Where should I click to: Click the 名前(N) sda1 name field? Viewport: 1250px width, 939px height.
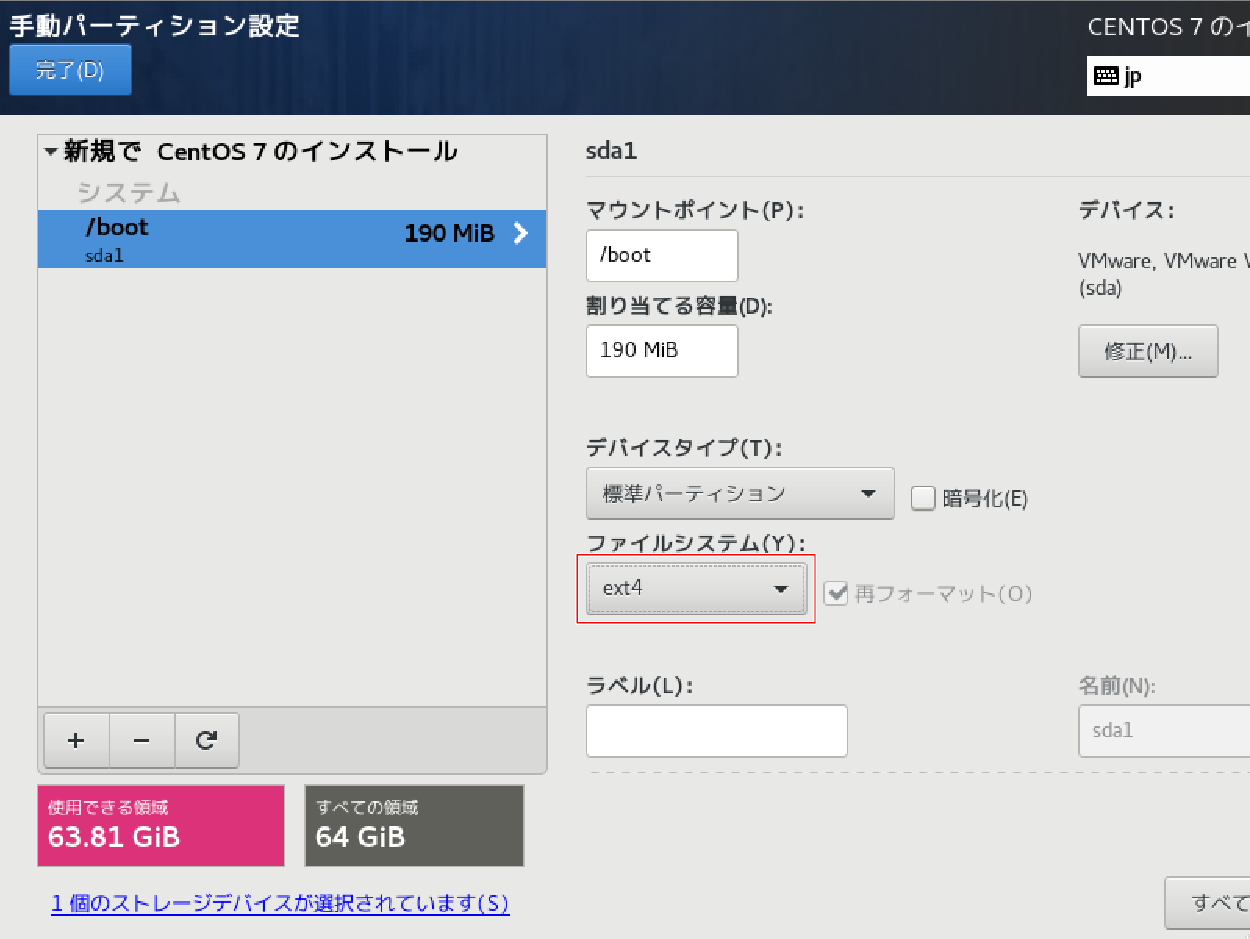[x=1164, y=731]
